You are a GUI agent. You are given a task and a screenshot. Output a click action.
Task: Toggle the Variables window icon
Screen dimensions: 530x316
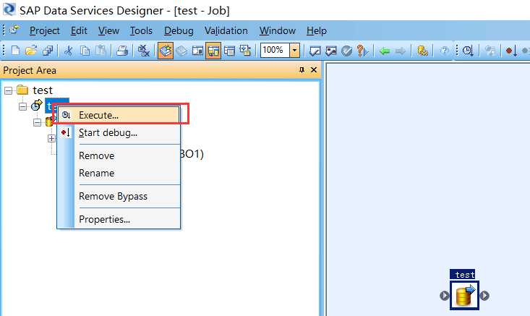197,51
